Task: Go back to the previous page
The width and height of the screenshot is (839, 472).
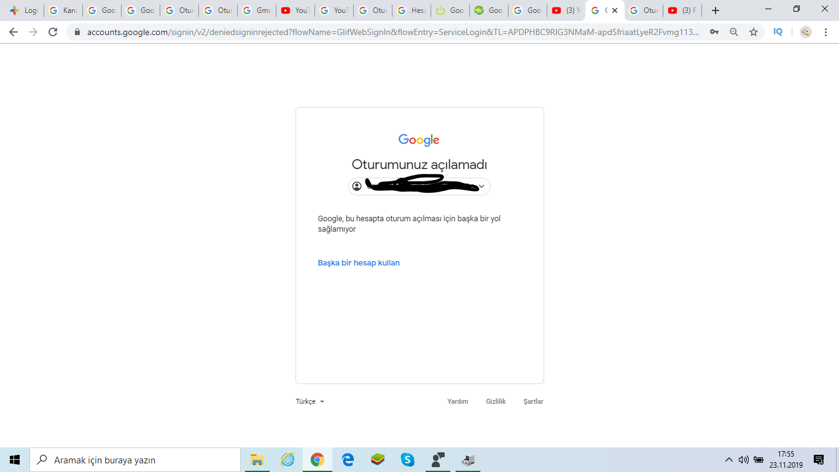Action: (x=14, y=32)
